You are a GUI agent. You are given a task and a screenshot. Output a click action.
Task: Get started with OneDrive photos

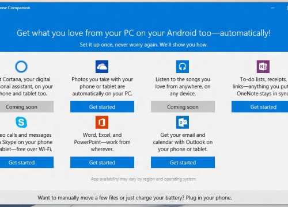(x=102, y=107)
